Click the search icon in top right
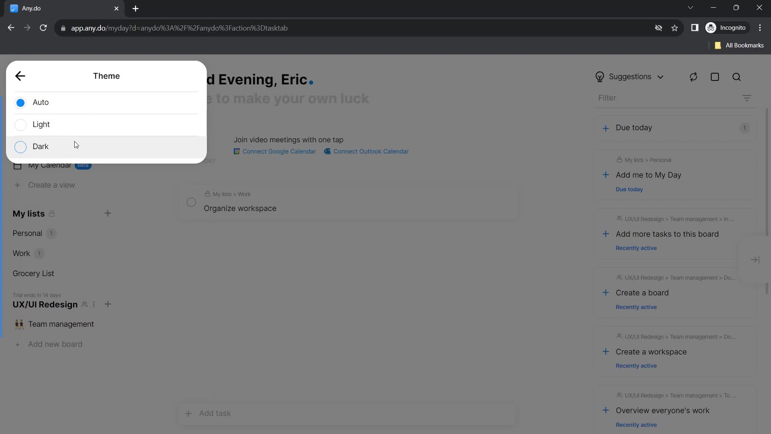This screenshot has height=434, width=771. (x=738, y=77)
